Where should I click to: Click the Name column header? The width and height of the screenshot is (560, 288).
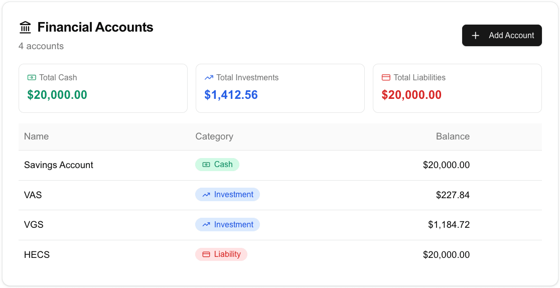coord(37,136)
